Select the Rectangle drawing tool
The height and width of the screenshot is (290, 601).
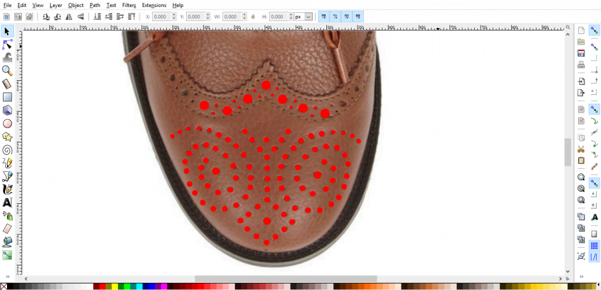(7, 97)
